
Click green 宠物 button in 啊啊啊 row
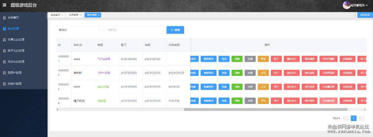[x=237, y=73]
